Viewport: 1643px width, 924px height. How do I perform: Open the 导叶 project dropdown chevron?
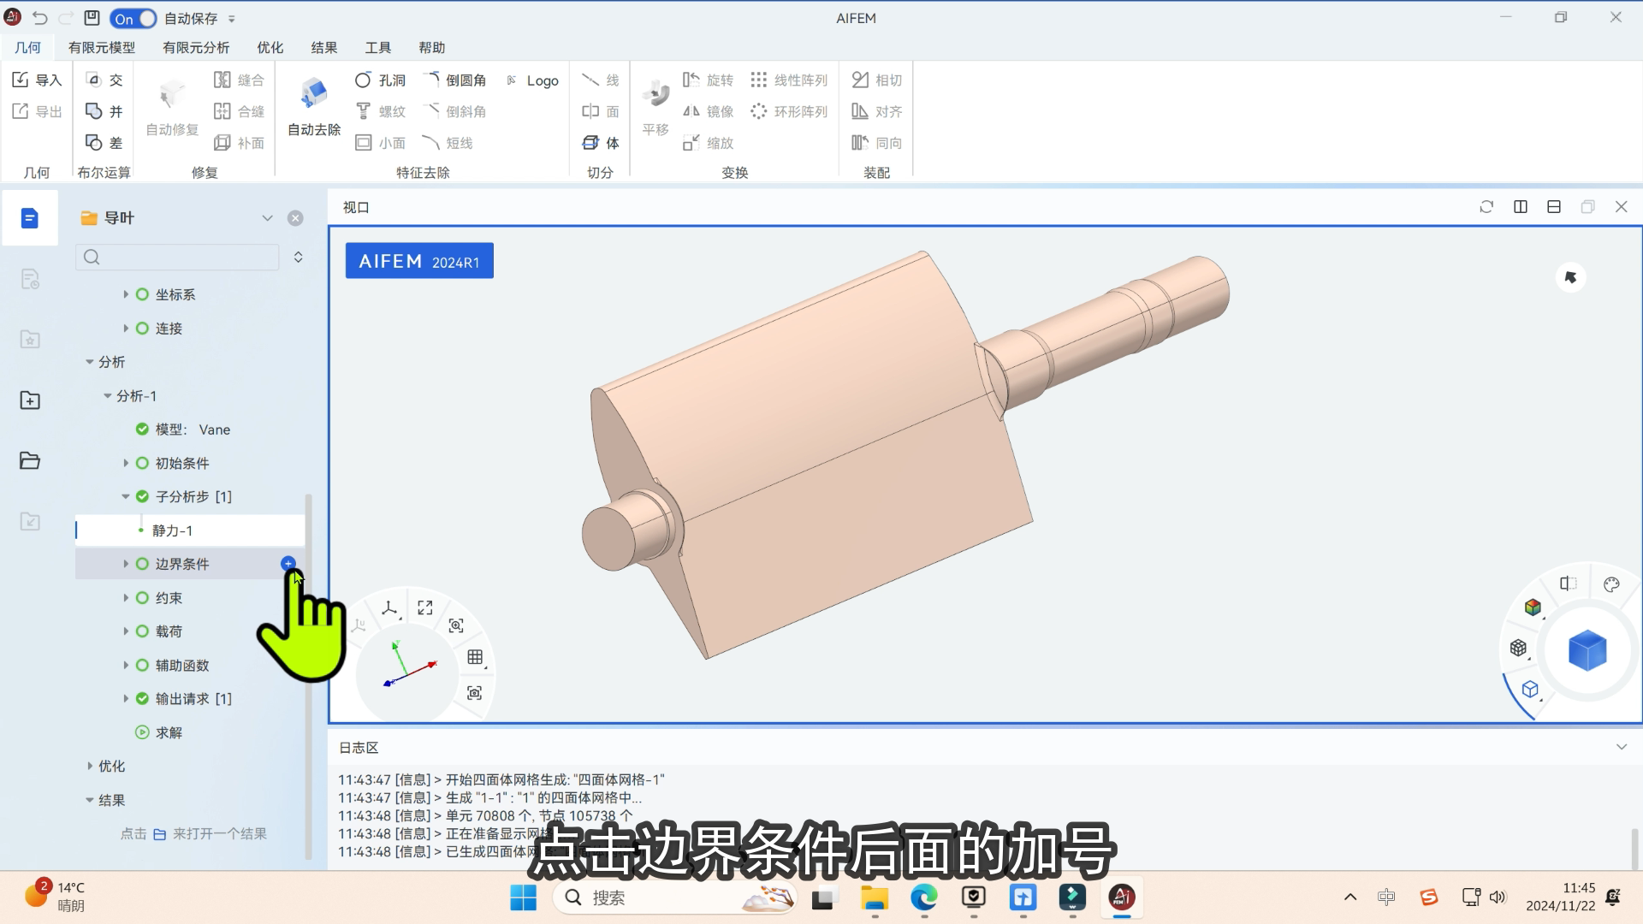[x=267, y=218]
